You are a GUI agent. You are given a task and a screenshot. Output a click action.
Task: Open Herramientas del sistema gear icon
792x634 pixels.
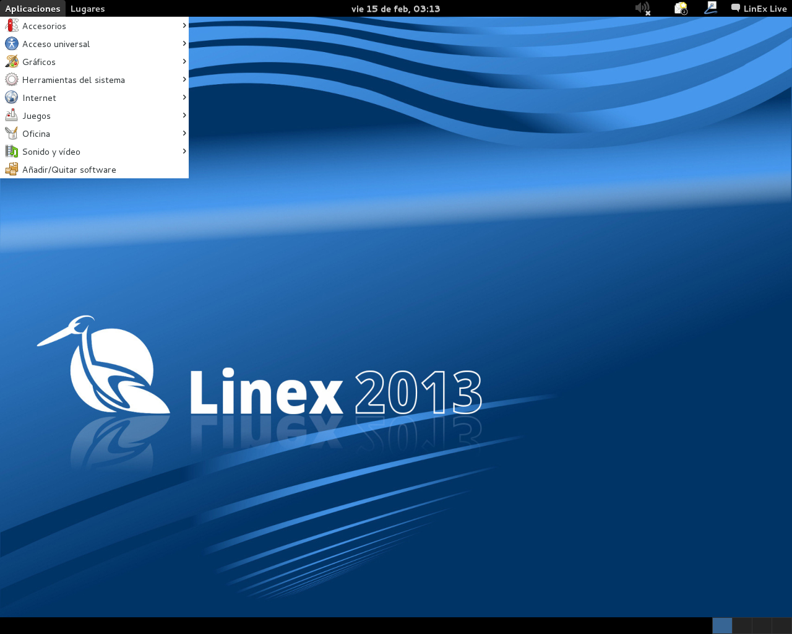[11, 79]
